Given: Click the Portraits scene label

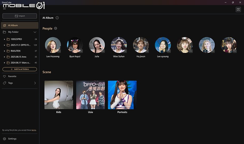Looking at the screenshot, I should click(122, 112).
